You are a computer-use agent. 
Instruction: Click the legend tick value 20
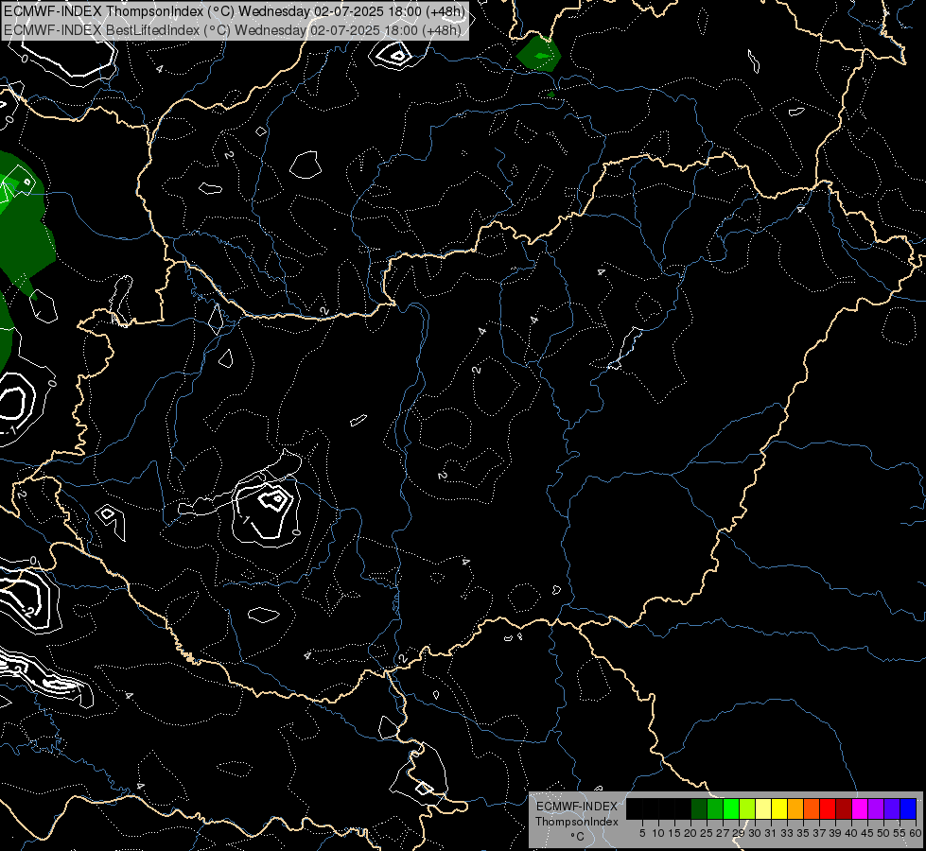690,833
